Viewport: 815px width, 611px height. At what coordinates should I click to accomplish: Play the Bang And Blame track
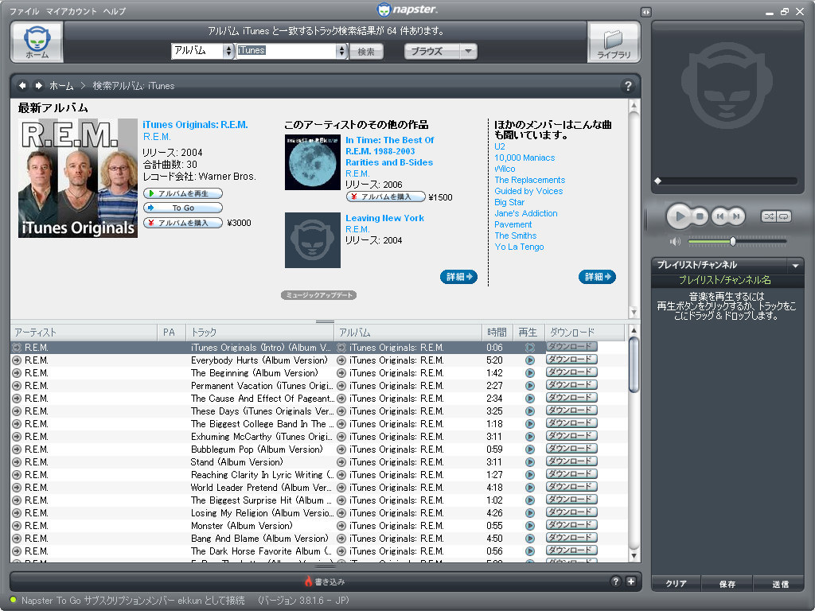529,539
